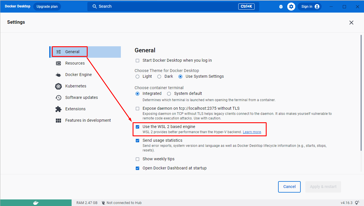Click into the Search field
This screenshot has width=364, height=206.
(173, 6)
